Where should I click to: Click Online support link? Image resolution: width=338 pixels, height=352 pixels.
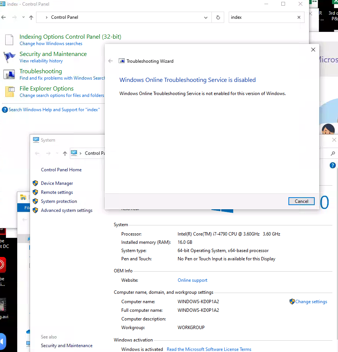click(x=192, y=280)
